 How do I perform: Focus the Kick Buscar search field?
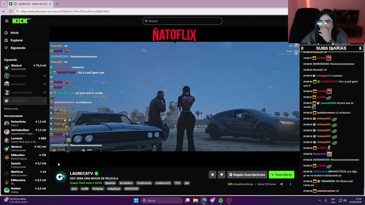tap(182, 21)
